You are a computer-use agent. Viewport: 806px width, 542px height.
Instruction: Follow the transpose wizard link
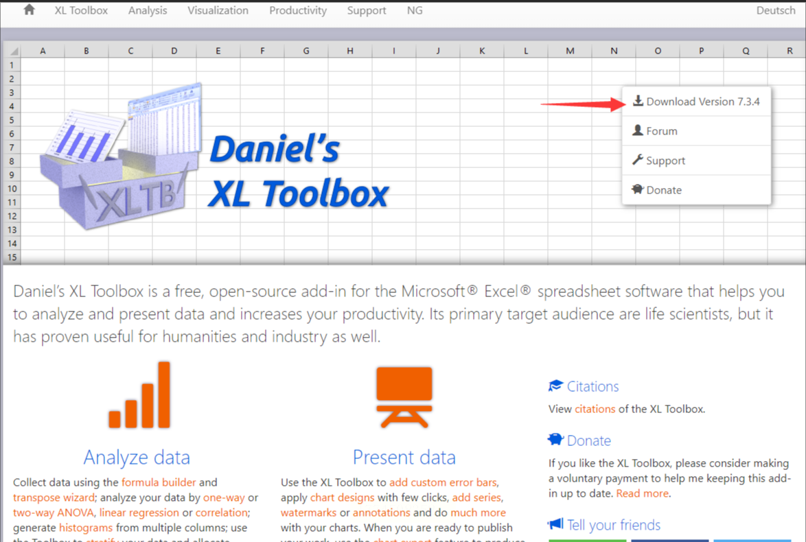(54, 497)
